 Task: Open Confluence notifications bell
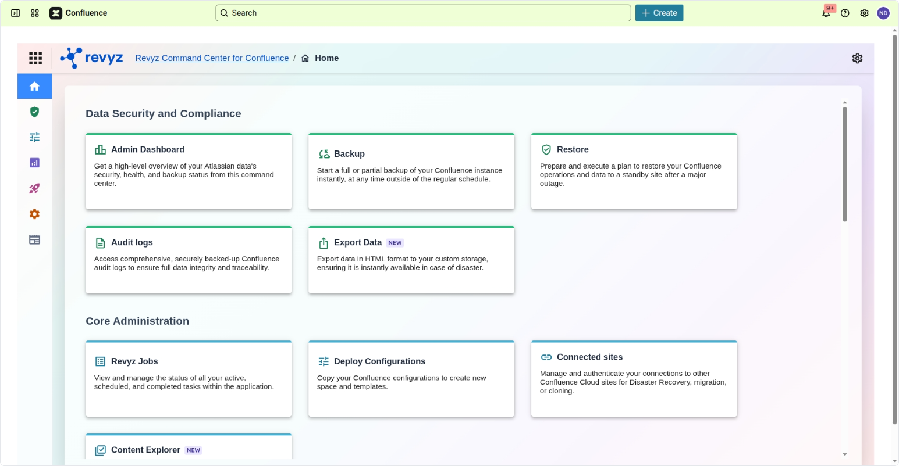point(826,13)
